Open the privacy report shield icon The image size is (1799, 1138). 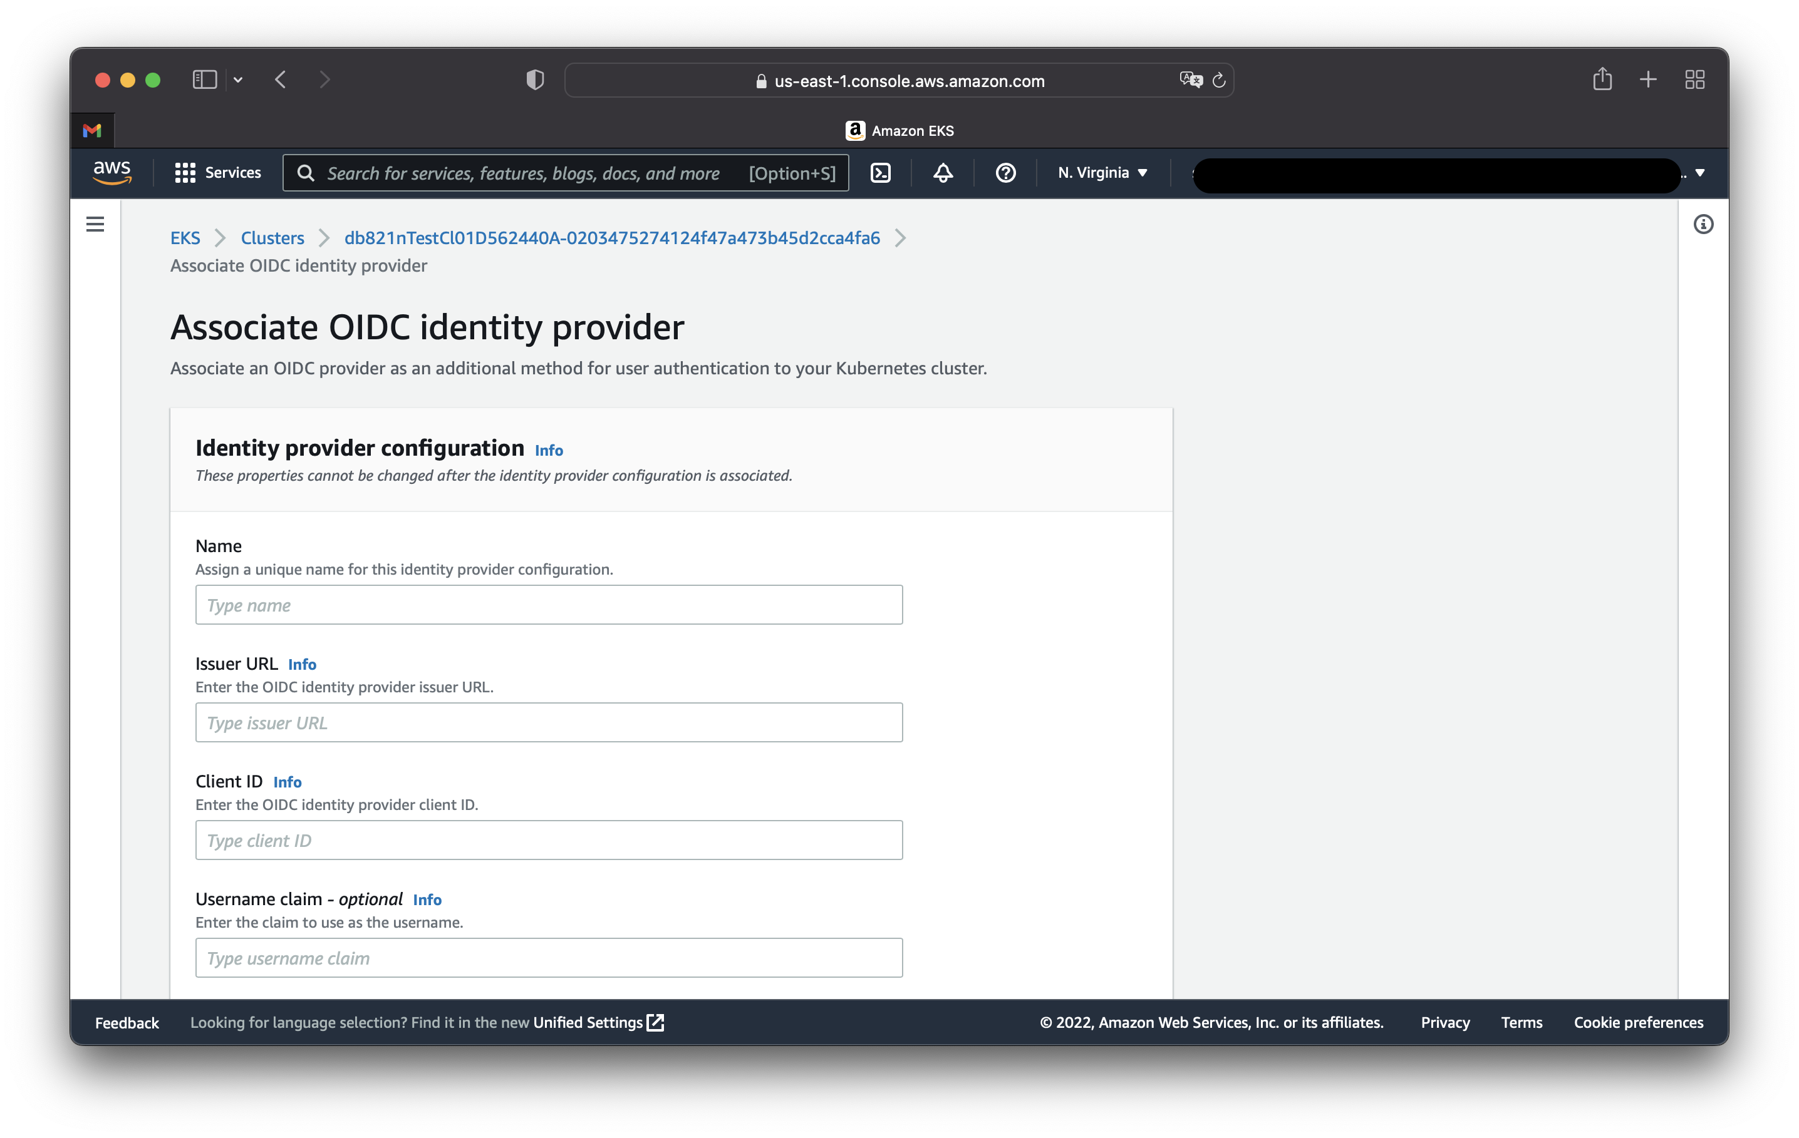click(x=535, y=80)
